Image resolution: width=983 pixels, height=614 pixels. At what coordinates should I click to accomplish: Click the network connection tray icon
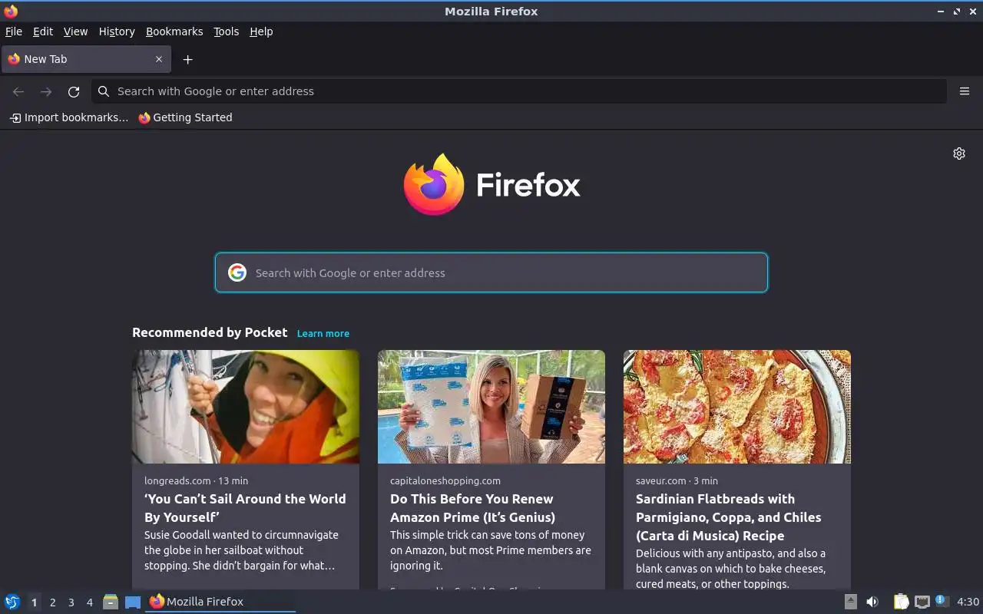click(x=922, y=602)
